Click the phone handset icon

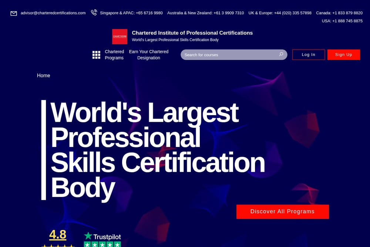[94, 12]
